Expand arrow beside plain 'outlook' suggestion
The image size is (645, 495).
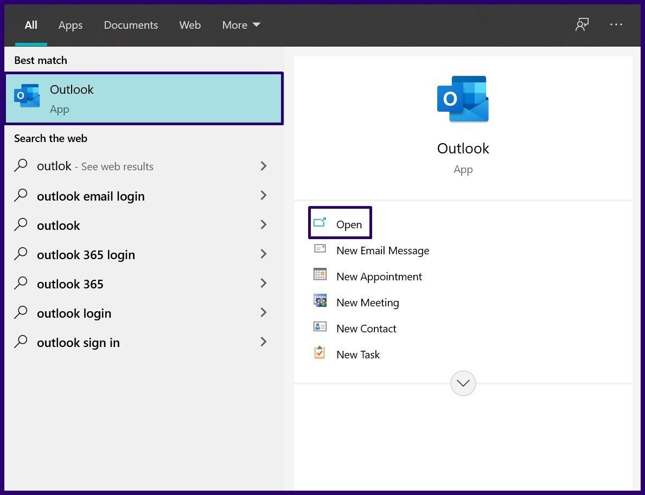[x=264, y=224]
